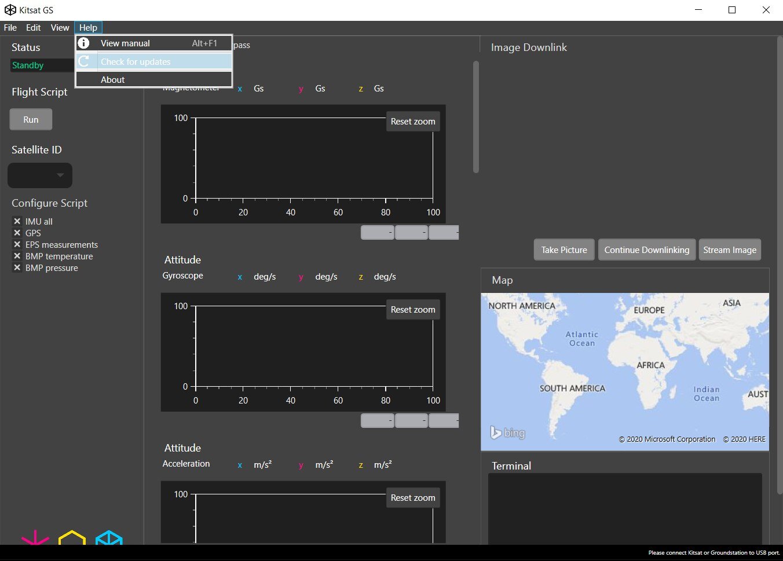Toggle the IMU all checkbox
The width and height of the screenshot is (783, 561).
[17, 221]
